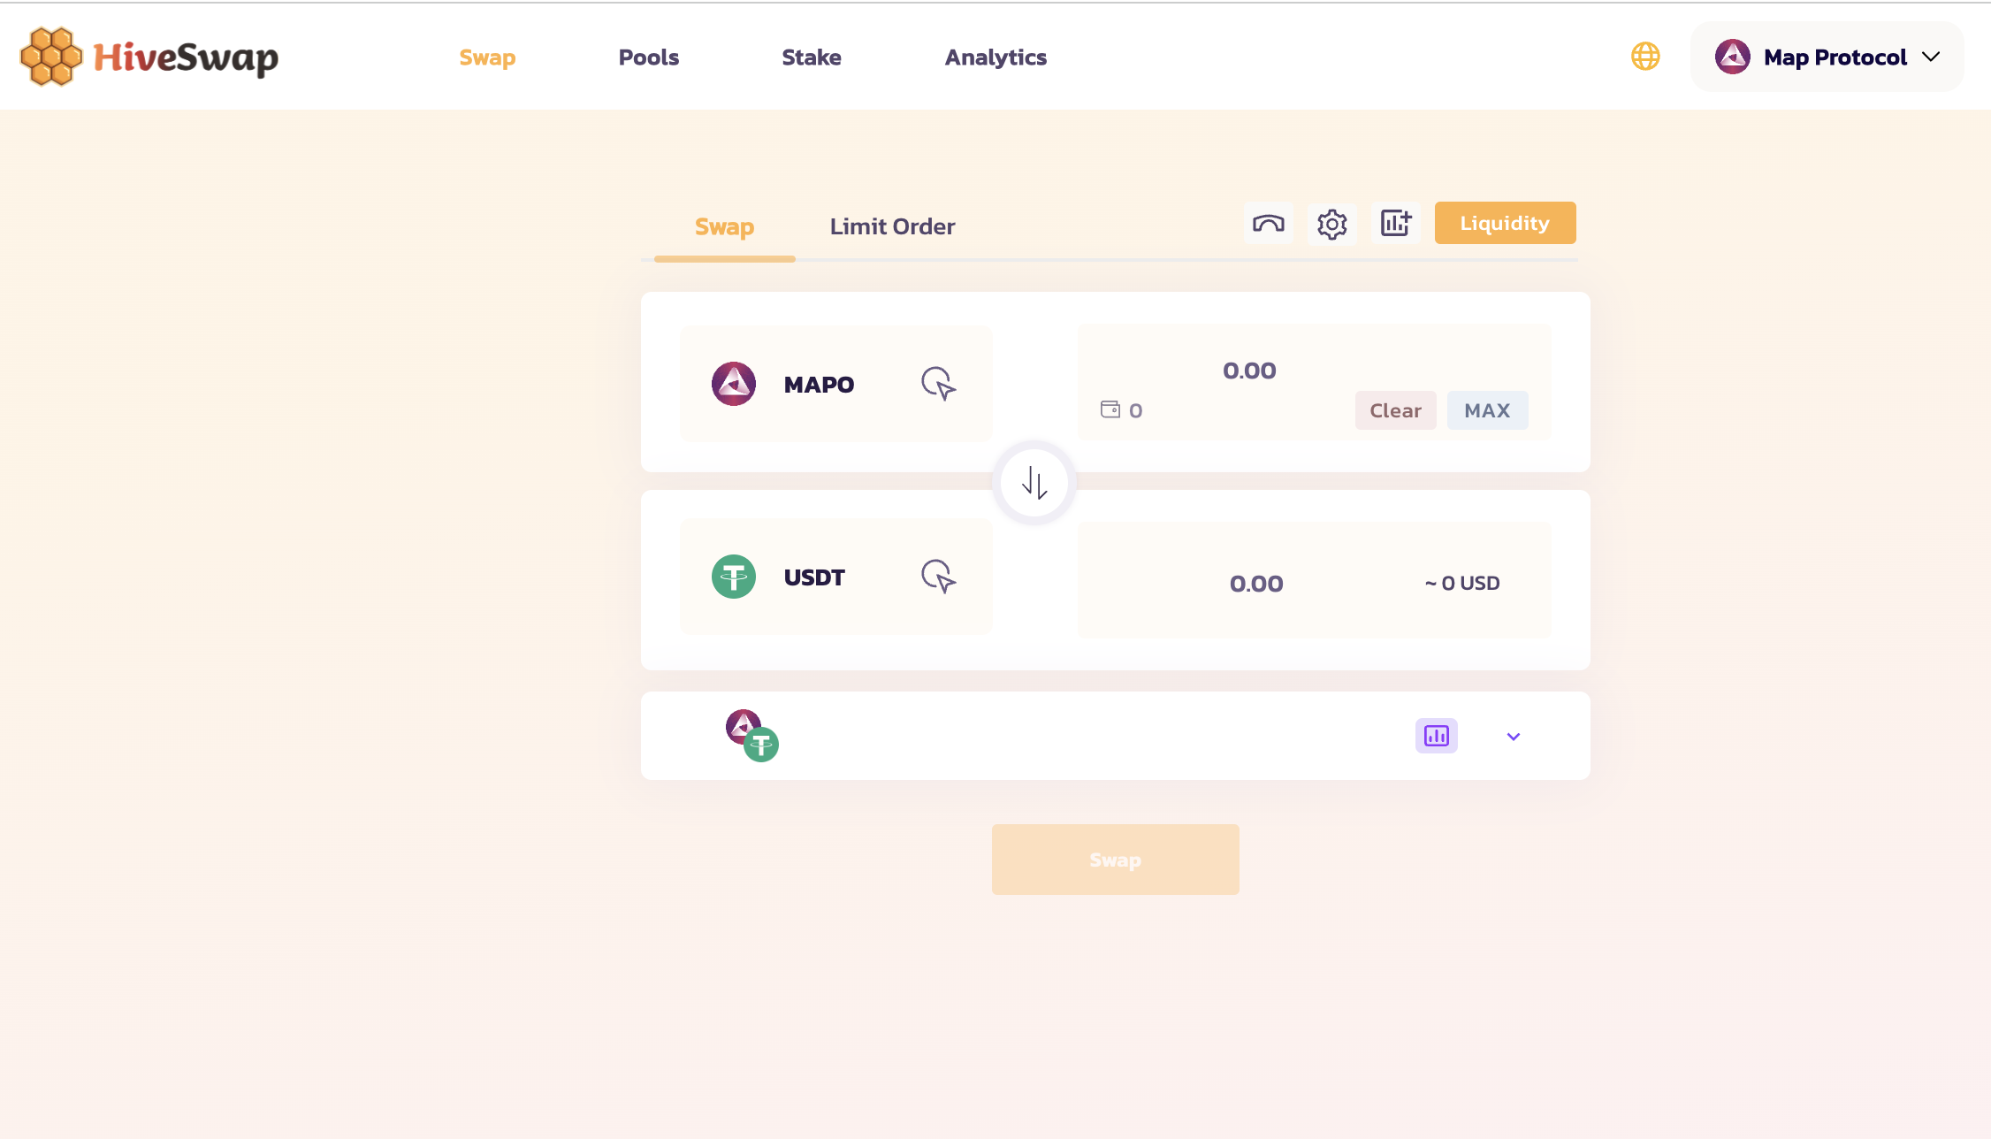1991x1139 pixels.
Task: Open the language globe icon
Action: coord(1644,57)
